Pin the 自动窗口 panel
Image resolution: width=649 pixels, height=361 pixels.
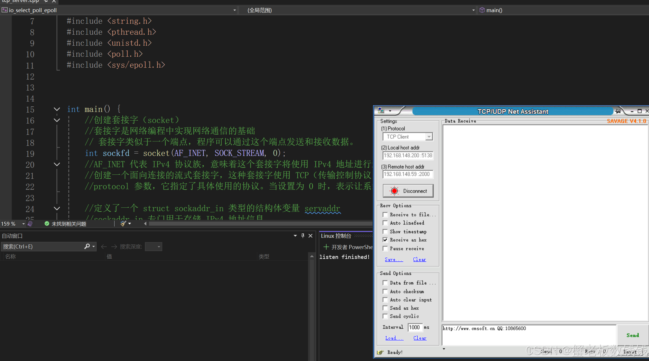[x=303, y=236]
